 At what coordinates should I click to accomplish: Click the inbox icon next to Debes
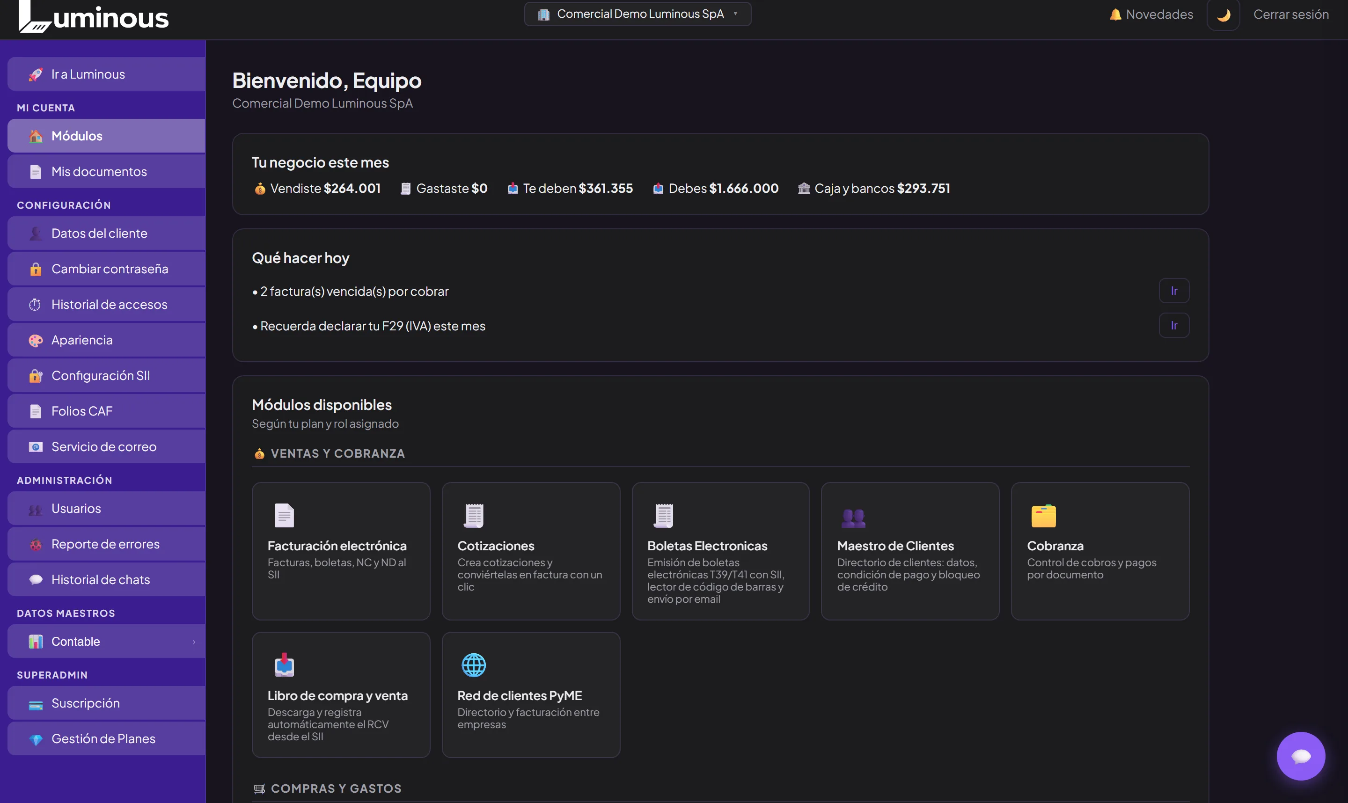pyautogui.click(x=658, y=189)
